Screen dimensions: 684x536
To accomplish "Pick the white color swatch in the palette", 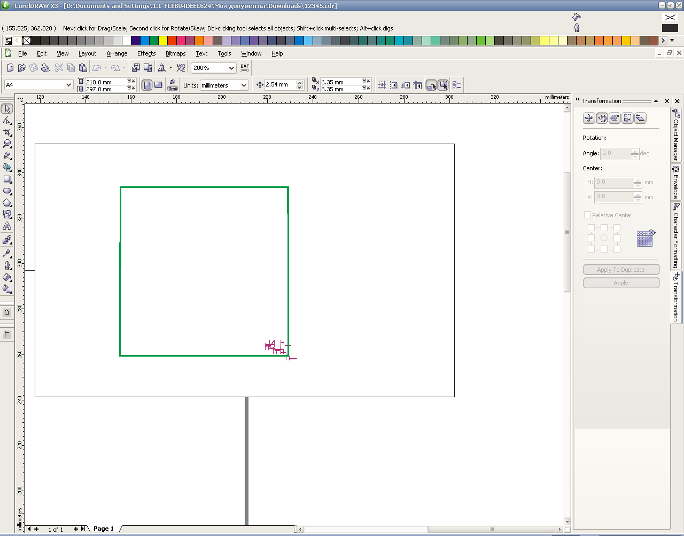I will click(x=127, y=41).
